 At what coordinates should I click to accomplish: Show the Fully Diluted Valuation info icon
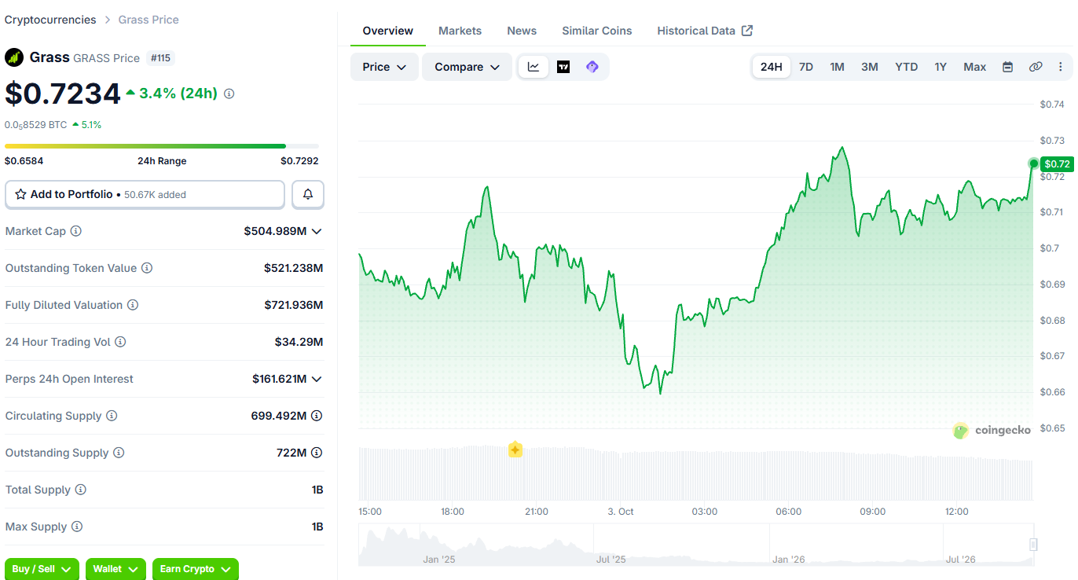(x=133, y=305)
